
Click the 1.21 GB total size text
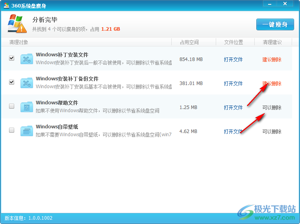111,29
